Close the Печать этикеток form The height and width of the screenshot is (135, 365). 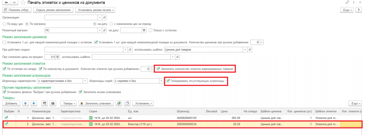(x=360, y=2)
